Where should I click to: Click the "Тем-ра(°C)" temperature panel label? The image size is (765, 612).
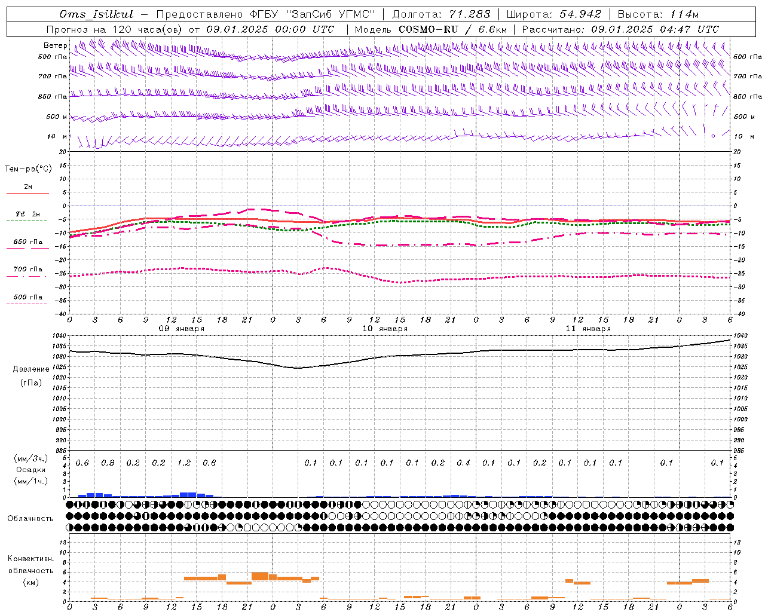(x=28, y=169)
